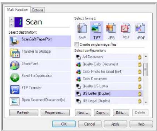Screen dimensions: 157x131
Task: Select "ScanSoft PaperPort" destination text
Action: pos(37,39)
